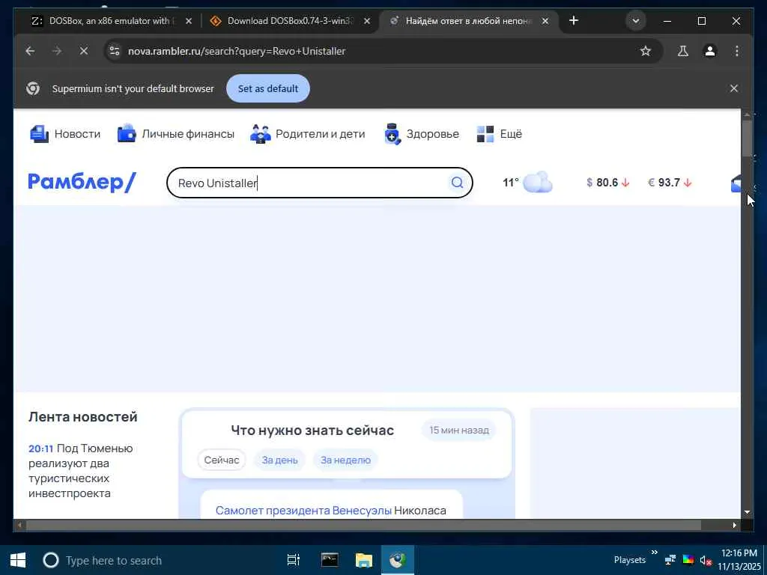
Task: Open the Новости section
Action: coord(65,134)
